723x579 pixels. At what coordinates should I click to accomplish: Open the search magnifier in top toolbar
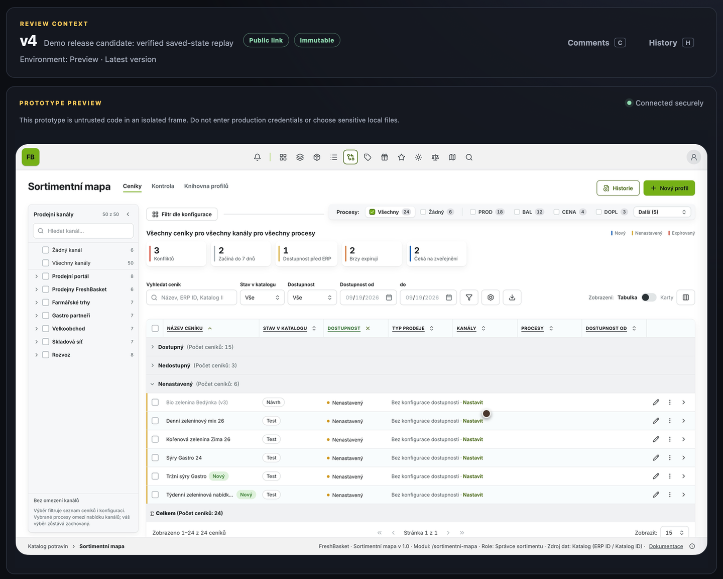tap(469, 157)
